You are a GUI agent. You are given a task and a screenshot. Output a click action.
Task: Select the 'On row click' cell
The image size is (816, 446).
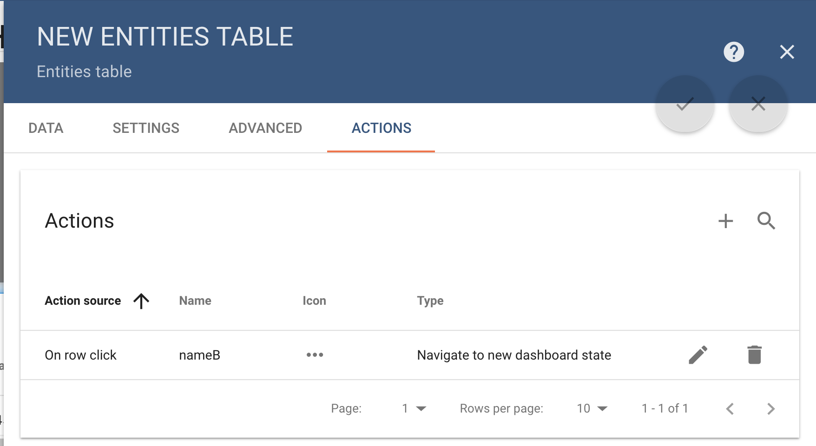tap(80, 355)
